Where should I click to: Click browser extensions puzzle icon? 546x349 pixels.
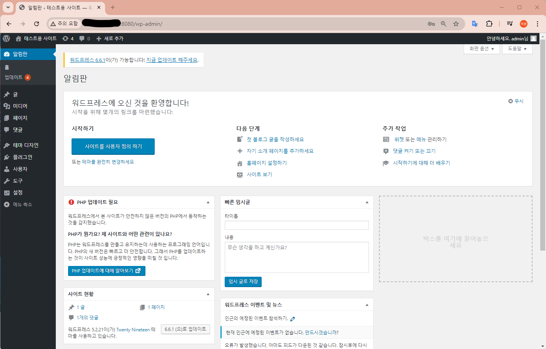pyautogui.click(x=489, y=24)
